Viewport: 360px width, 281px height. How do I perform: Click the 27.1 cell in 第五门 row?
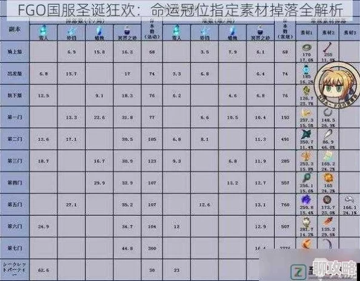(71, 204)
